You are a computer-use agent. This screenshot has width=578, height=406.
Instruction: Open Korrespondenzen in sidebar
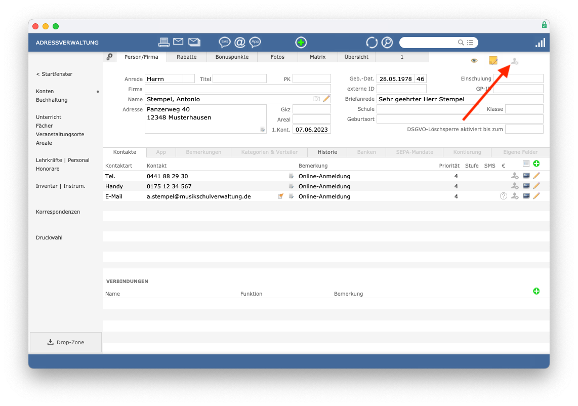point(58,212)
